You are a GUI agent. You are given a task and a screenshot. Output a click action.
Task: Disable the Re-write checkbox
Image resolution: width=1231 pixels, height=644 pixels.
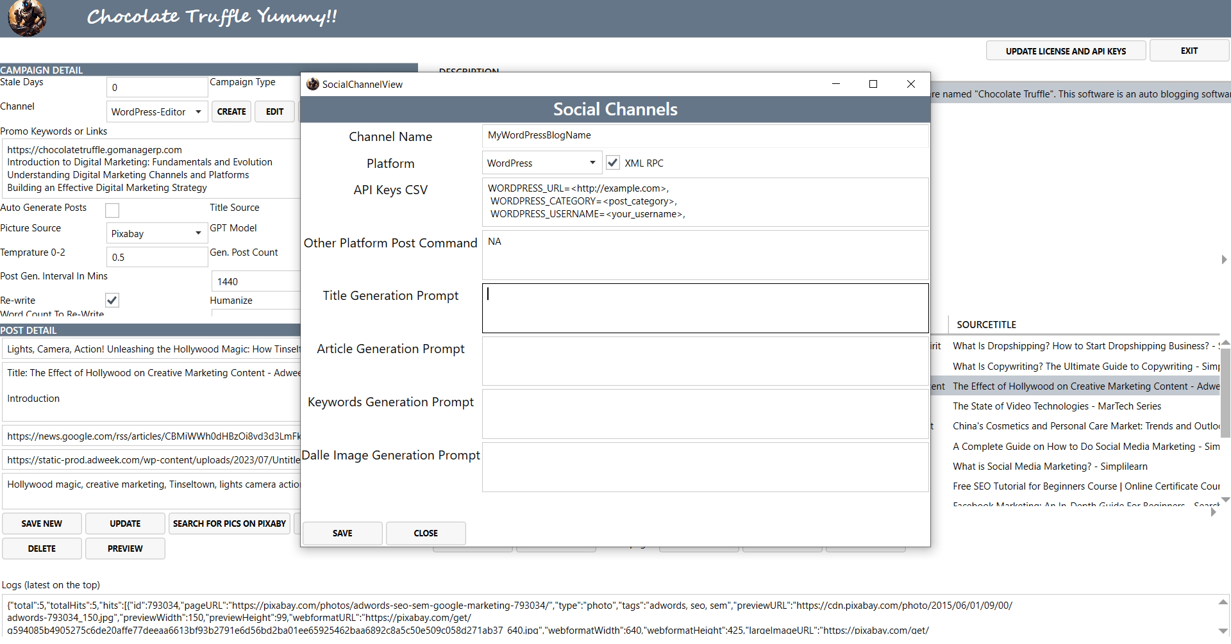(112, 300)
